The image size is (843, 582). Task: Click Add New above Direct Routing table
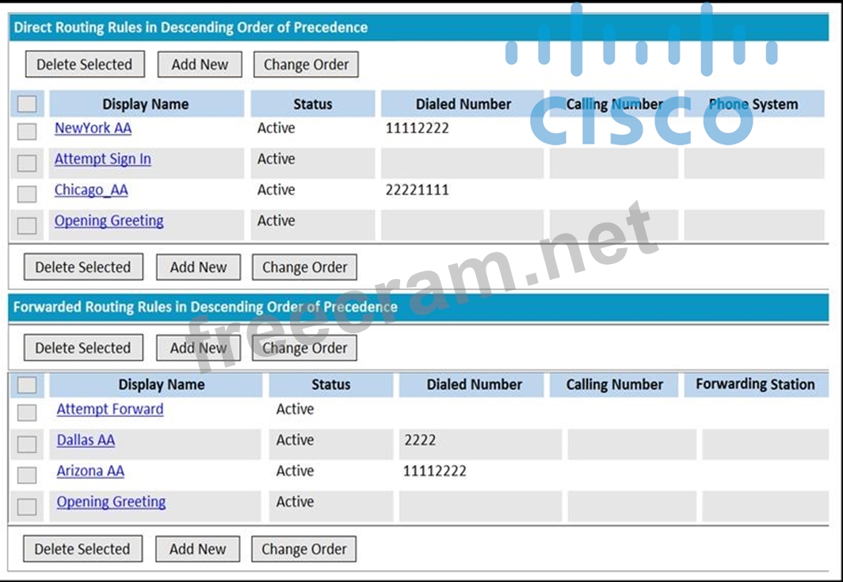[200, 65]
